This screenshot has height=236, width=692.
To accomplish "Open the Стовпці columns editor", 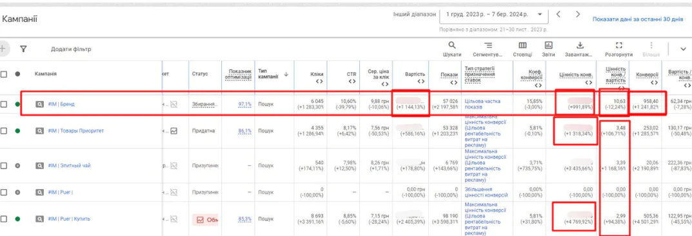I will (522, 46).
